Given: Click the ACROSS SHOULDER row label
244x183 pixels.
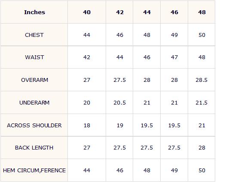Looking at the screenshot, I should (34, 125).
